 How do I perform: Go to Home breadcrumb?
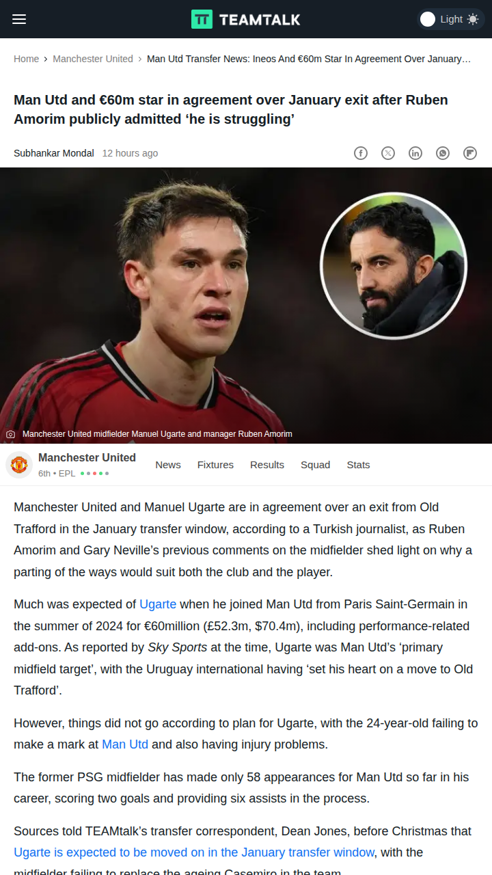click(26, 59)
